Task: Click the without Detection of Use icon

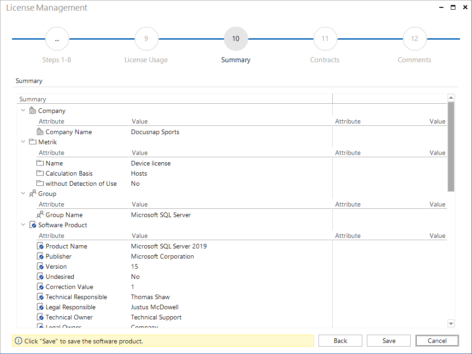Action: tap(40, 183)
